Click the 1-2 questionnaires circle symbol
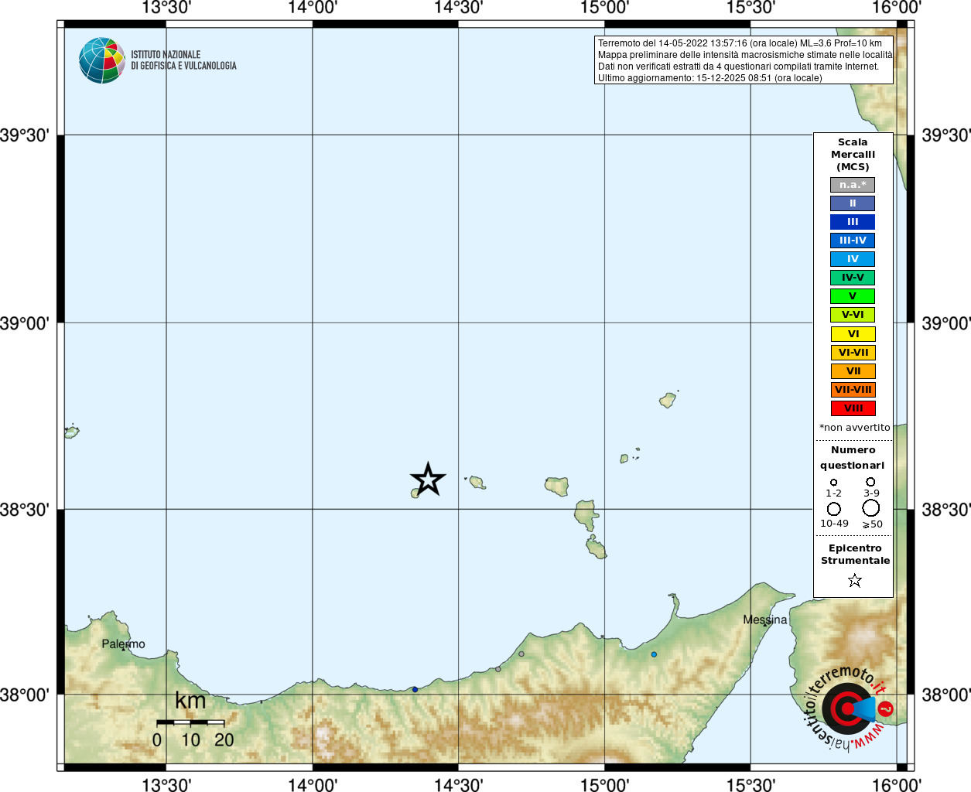 coord(833,483)
